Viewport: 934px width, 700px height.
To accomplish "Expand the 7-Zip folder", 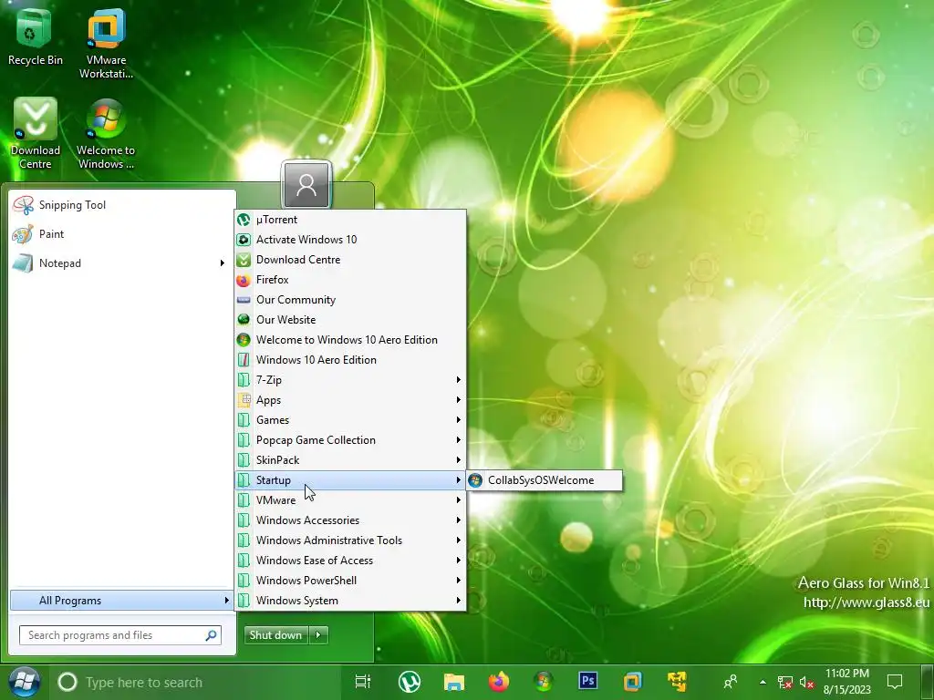I will 350,380.
